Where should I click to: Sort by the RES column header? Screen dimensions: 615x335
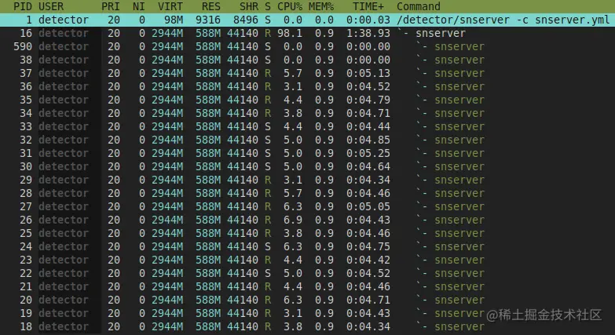tap(211, 6)
